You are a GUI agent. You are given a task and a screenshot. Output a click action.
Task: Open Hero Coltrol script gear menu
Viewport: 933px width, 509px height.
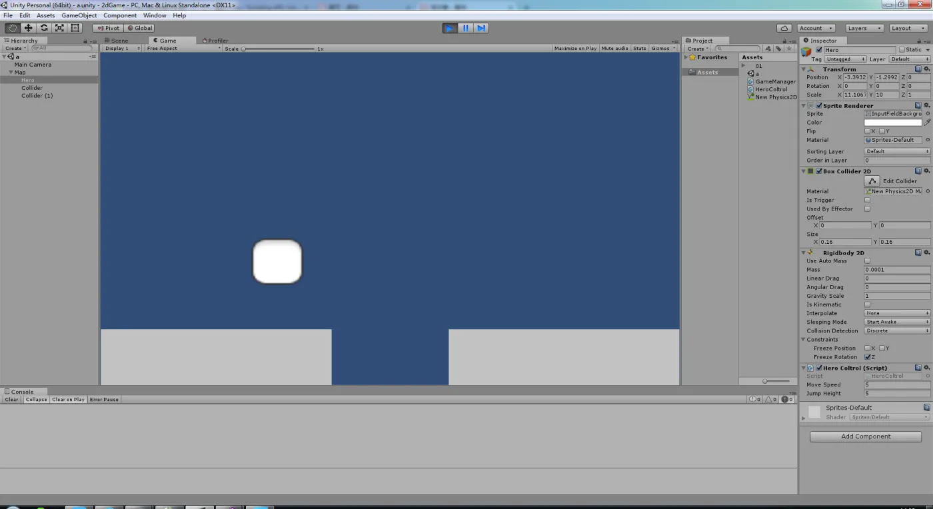(926, 367)
